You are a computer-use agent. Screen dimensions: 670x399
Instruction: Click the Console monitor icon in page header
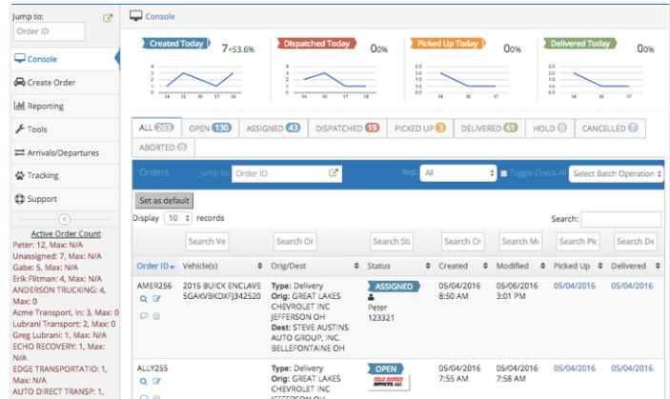pos(136,16)
